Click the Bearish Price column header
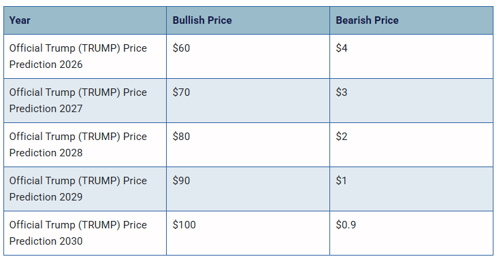This screenshot has height=261, width=503. point(412,20)
